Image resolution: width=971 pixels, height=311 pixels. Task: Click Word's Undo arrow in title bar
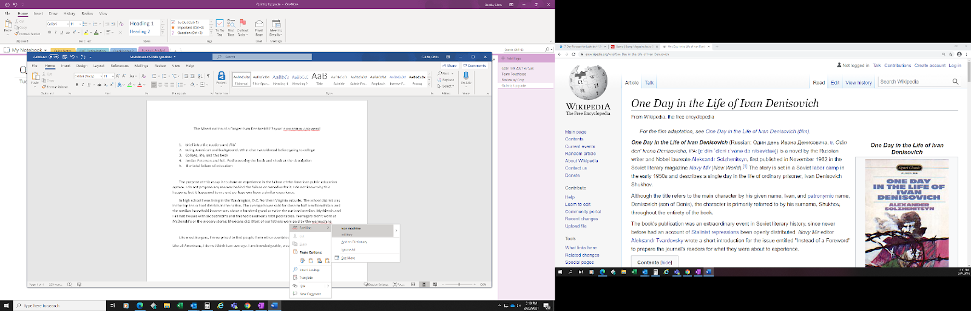pyautogui.click(x=72, y=57)
